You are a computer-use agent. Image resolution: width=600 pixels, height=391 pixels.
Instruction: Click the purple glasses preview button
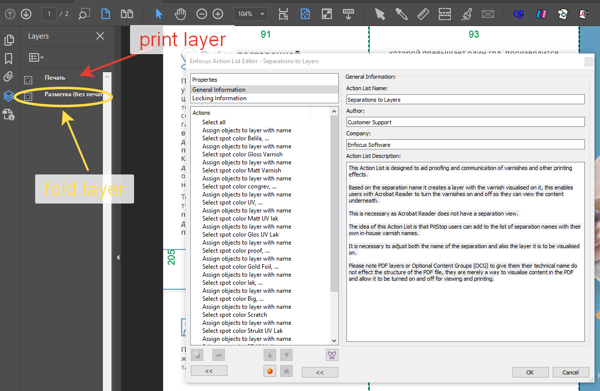click(x=332, y=355)
